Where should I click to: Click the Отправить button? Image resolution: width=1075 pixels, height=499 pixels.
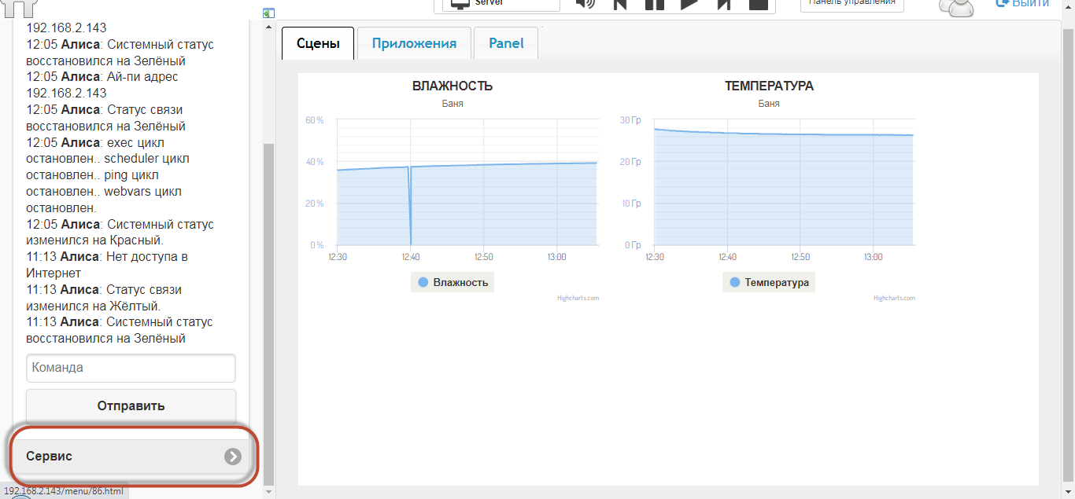point(131,406)
